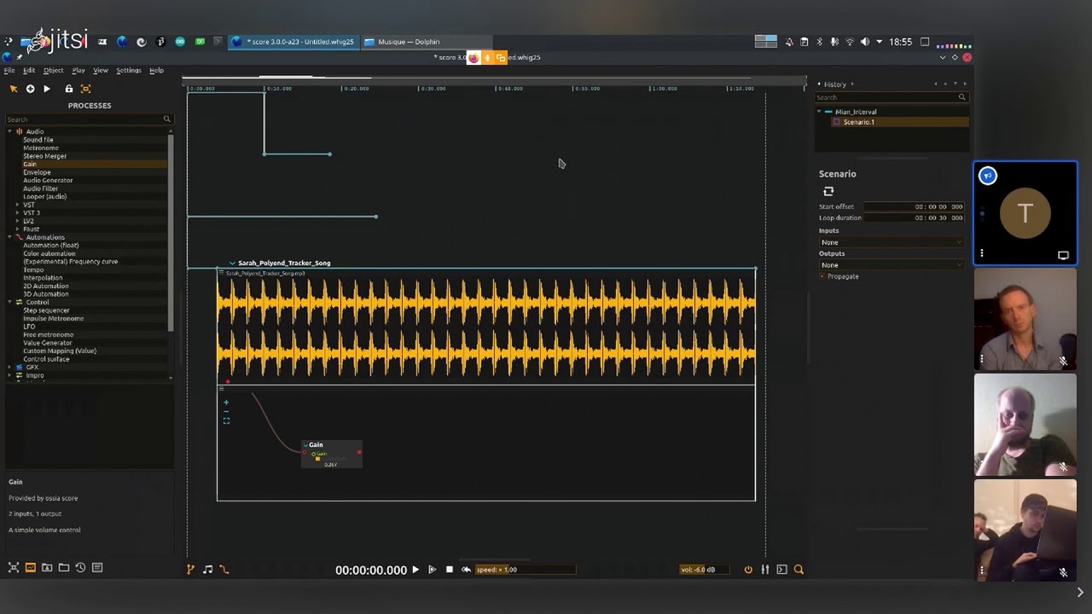The image size is (1092, 614).
Task: Open the user library folder icon
Action: pyautogui.click(x=47, y=567)
